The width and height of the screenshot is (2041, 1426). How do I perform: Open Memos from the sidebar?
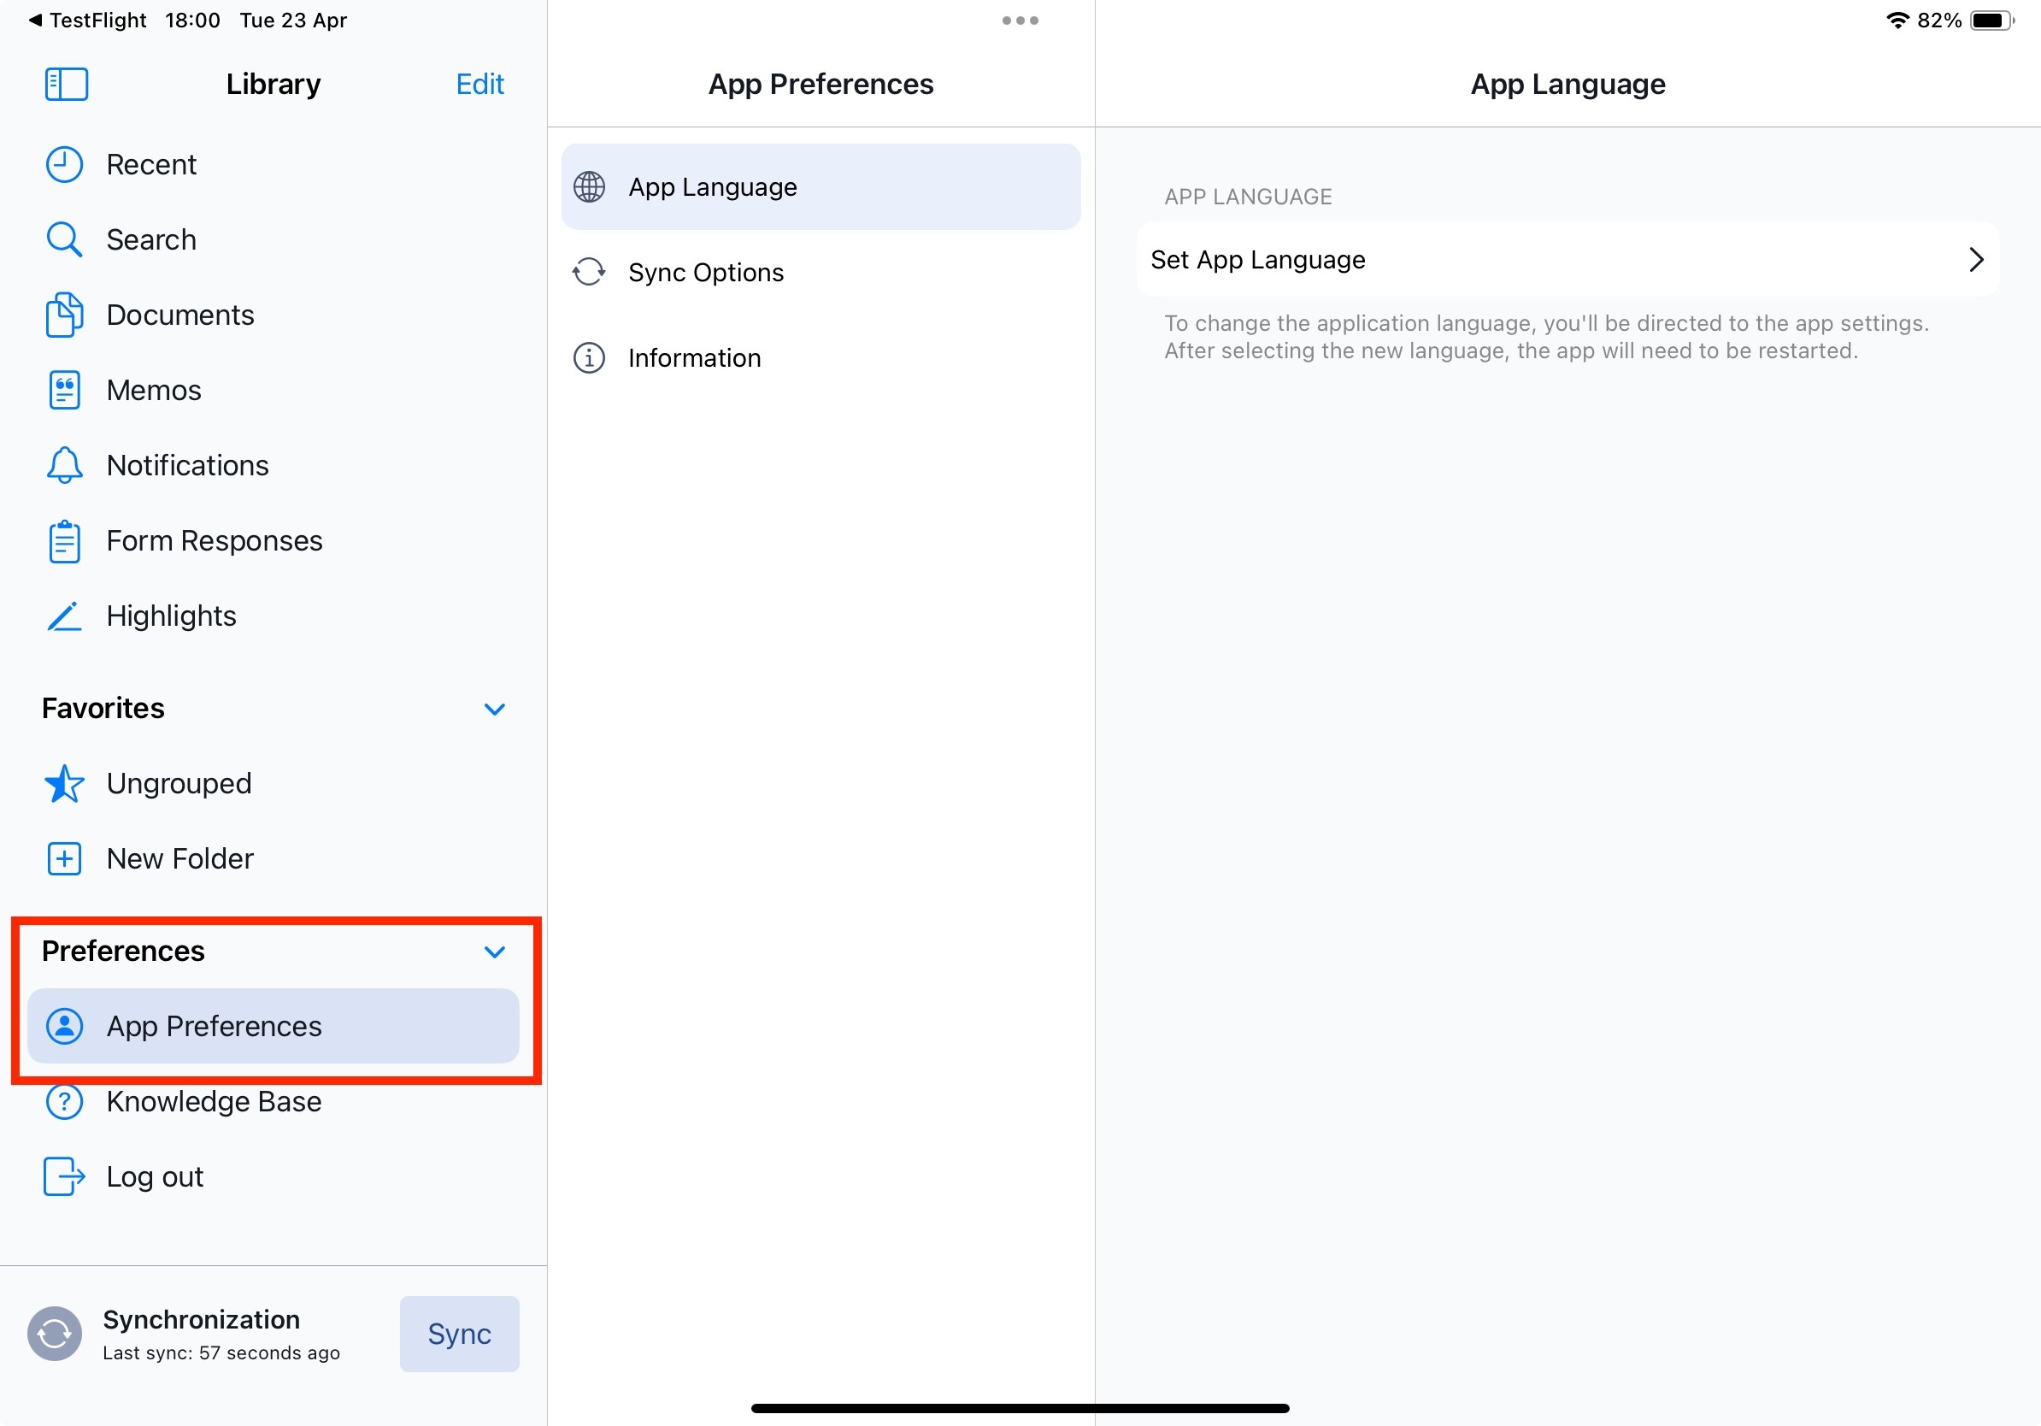click(x=153, y=391)
